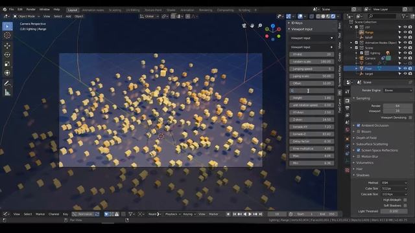Image resolution: width=415 pixels, height=233 pixels.
Task: Open Tool properties tab icon
Action: click(348, 91)
